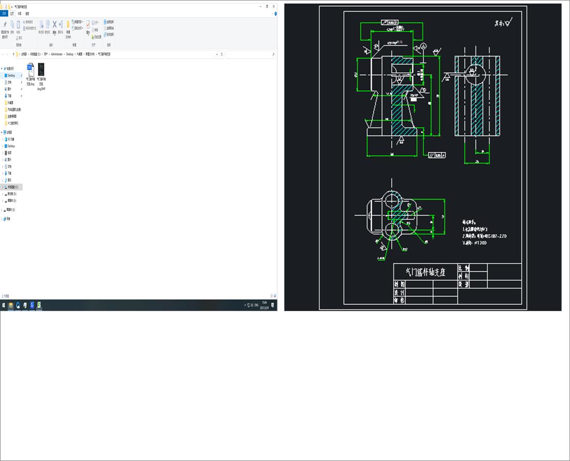The height and width of the screenshot is (461, 570).
Task: Click the new folder icon in the ribbon
Action: pos(68,25)
